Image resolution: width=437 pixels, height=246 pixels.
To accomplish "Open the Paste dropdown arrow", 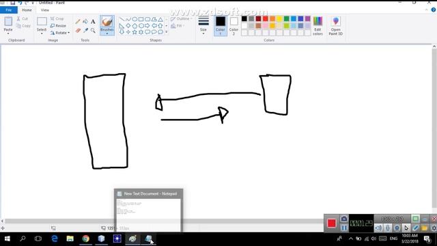I will [x=8, y=33].
